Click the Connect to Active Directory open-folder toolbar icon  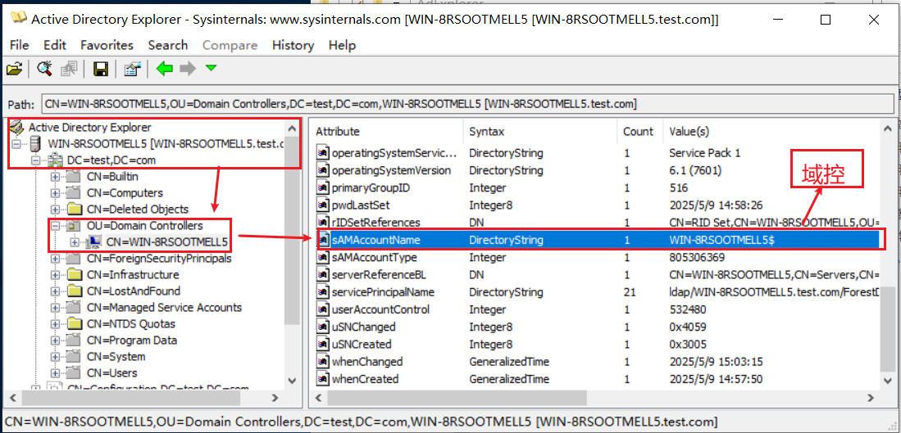click(14, 70)
